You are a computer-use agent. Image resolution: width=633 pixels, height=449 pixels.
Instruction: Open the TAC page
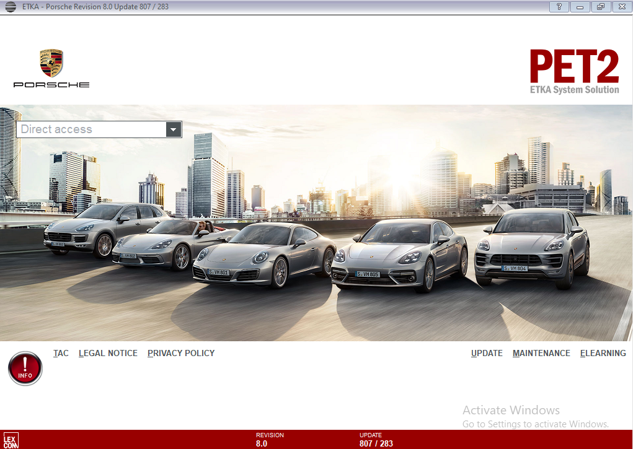60,353
